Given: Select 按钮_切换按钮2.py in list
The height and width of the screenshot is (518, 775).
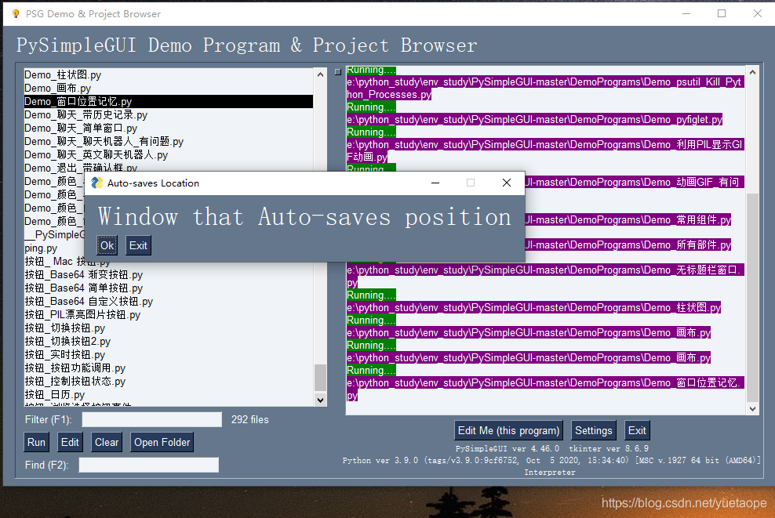Looking at the screenshot, I should point(168,341).
